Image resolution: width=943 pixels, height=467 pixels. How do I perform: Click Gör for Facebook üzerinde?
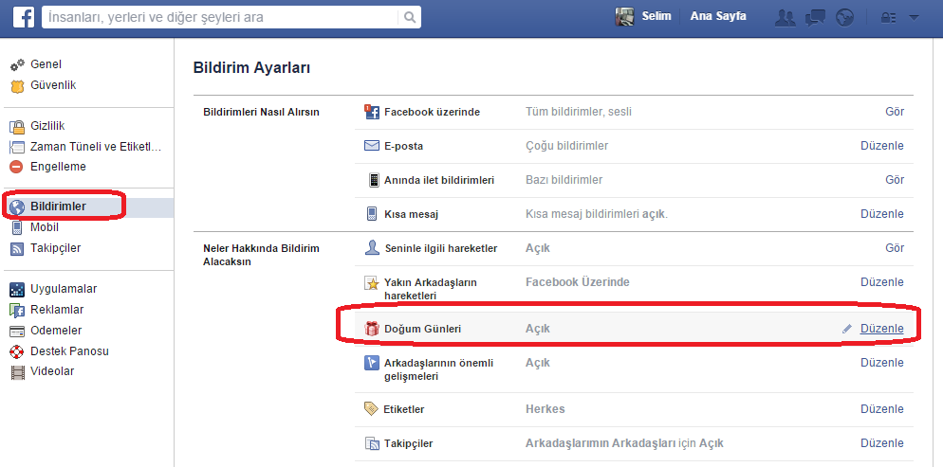coord(895,112)
